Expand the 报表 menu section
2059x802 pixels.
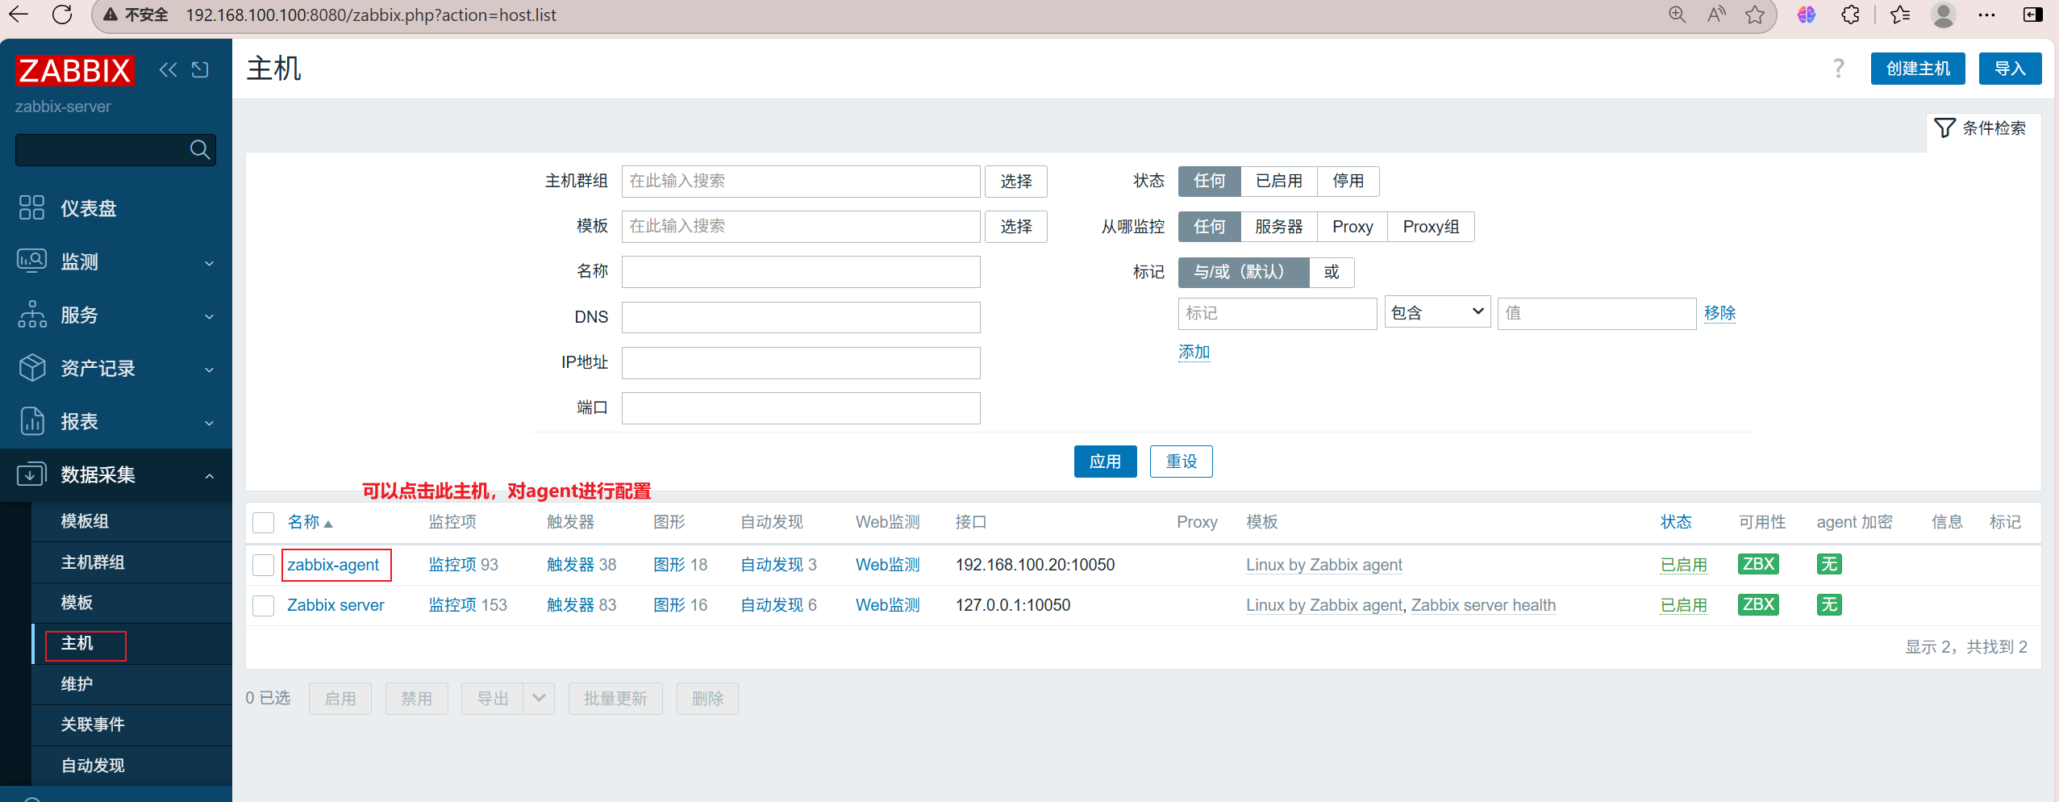point(209,423)
